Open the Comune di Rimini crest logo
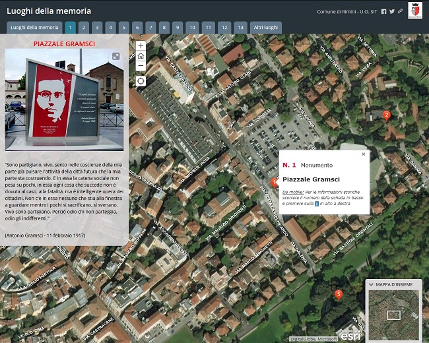Viewport: 429px width, 343px height. point(414,11)
